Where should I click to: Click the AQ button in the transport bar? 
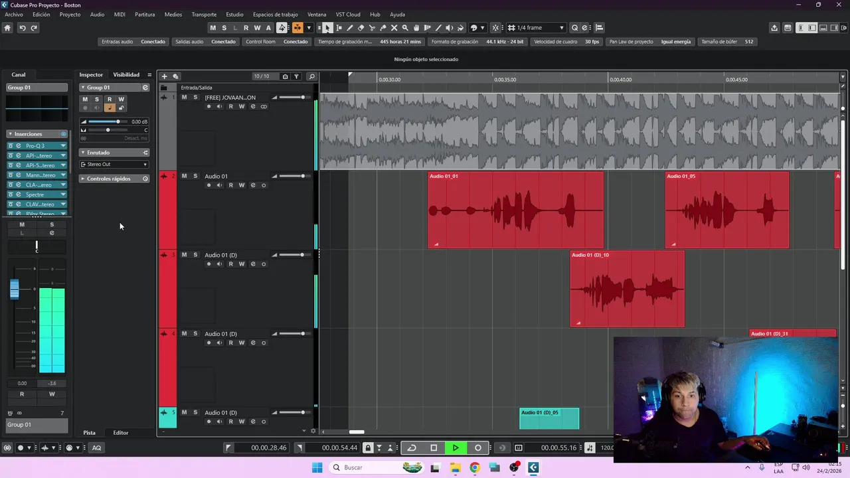pos(96,447)
